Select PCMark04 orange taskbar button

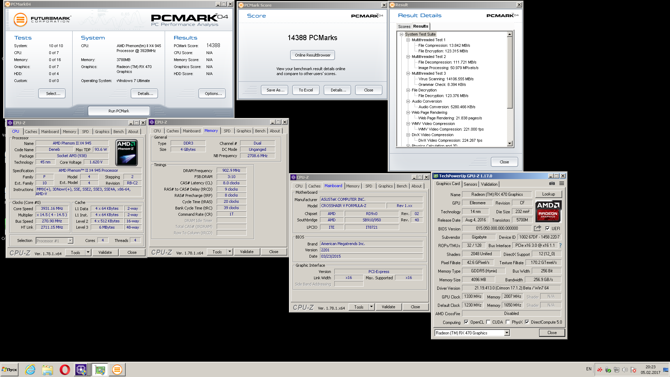pos(117,370)
